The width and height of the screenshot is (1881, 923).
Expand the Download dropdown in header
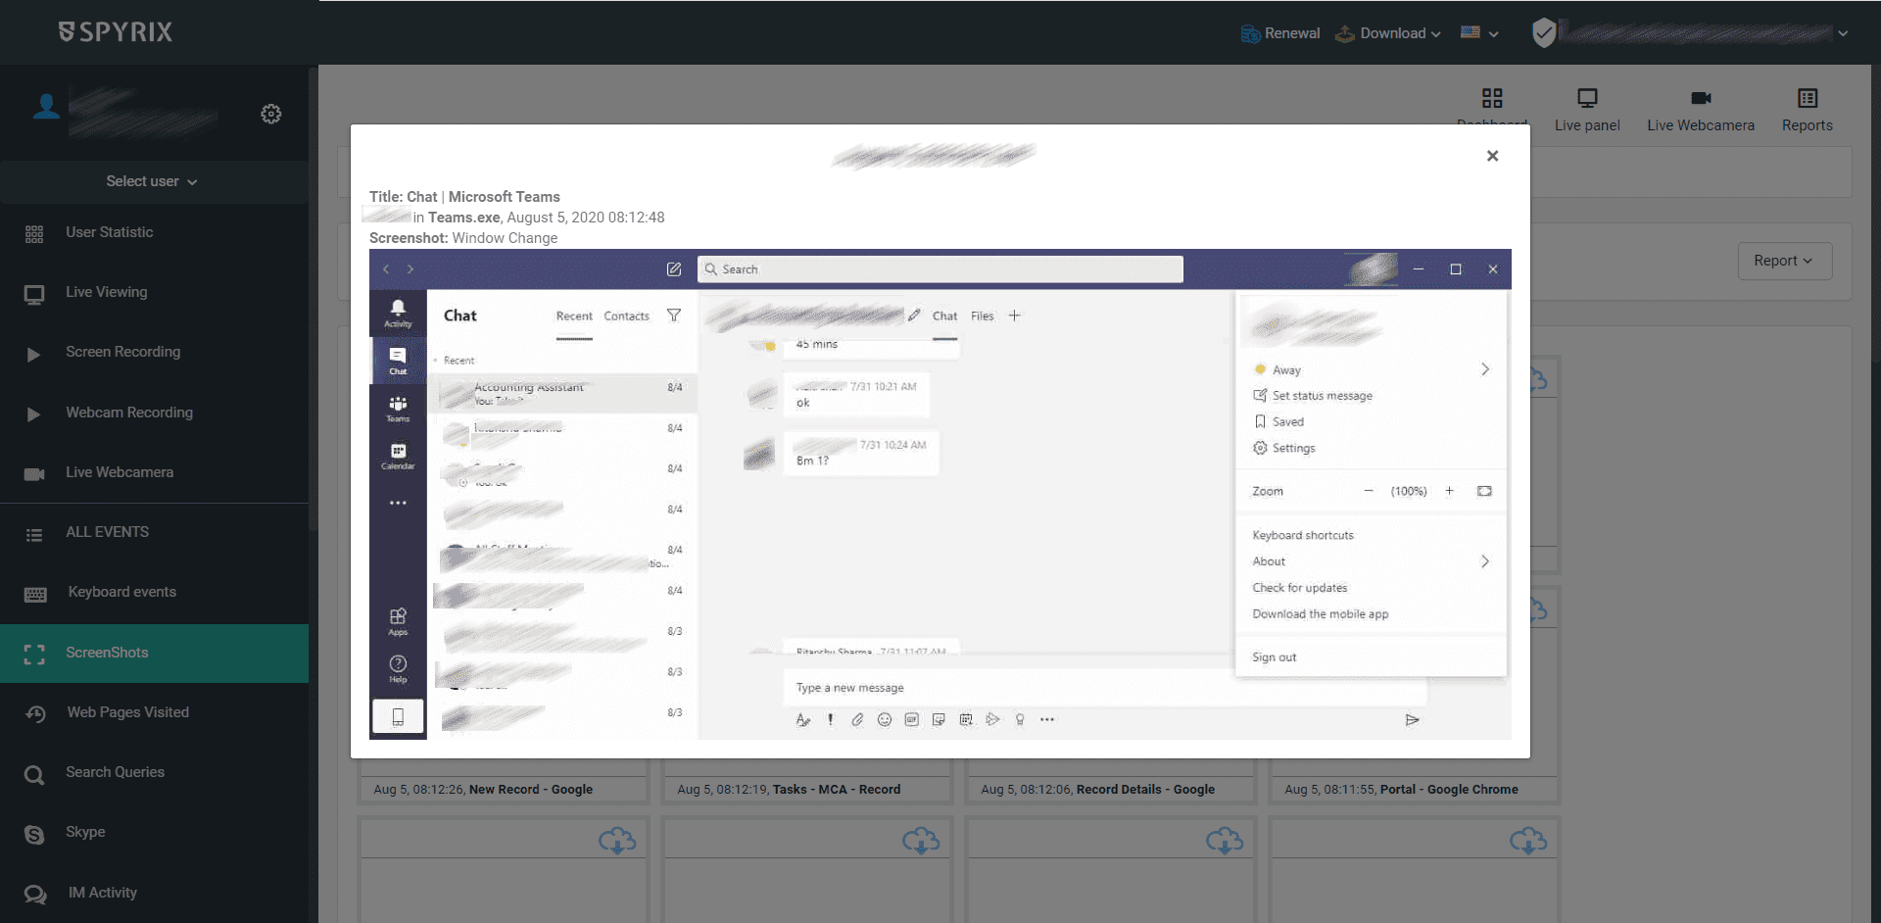[x=1389, y=33]
